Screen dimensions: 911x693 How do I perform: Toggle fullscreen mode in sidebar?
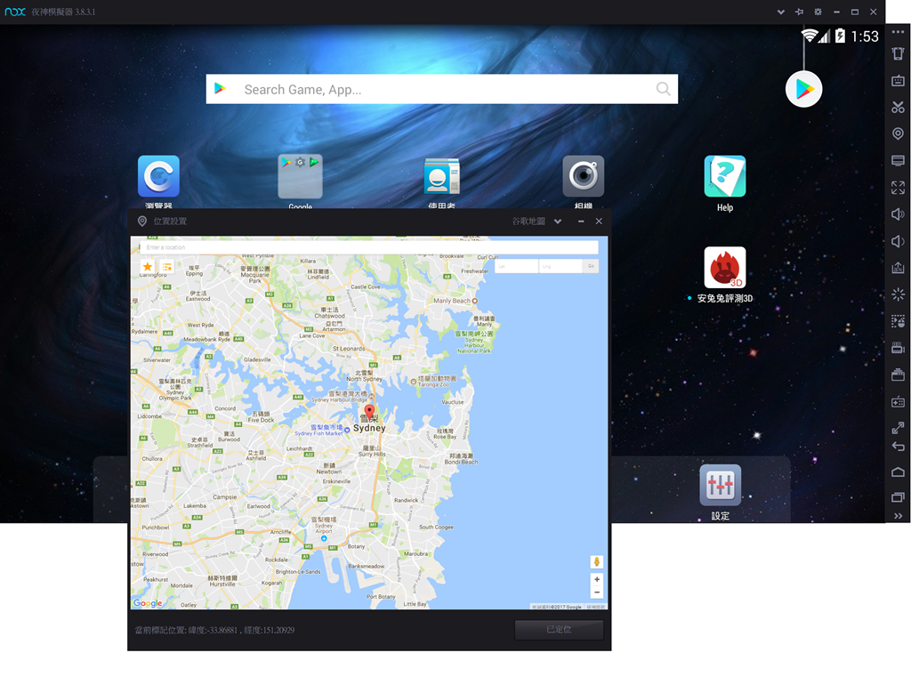(x=898, y=188)
